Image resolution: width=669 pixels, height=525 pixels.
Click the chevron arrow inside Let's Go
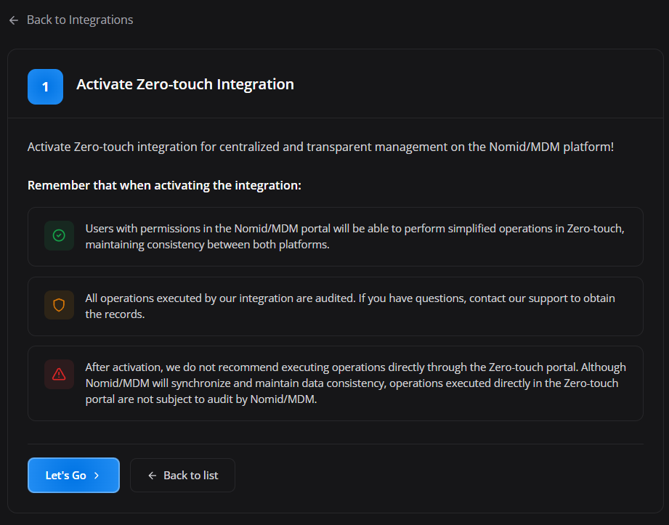[x=97, y=476]
